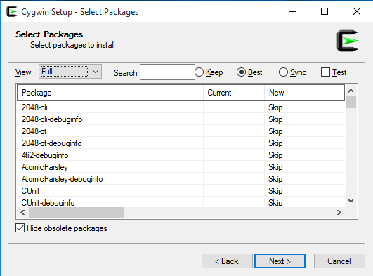Click the horizontal scrollbar right arrow

click(339, 212)
